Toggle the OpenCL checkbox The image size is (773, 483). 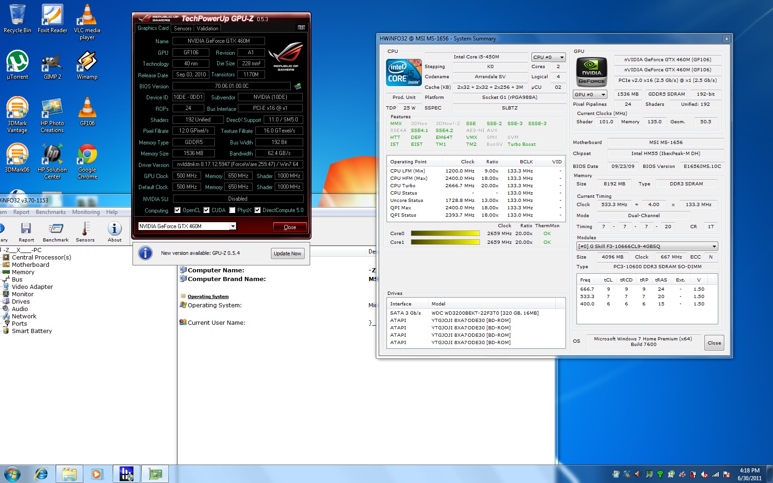[x=178, y=210]
